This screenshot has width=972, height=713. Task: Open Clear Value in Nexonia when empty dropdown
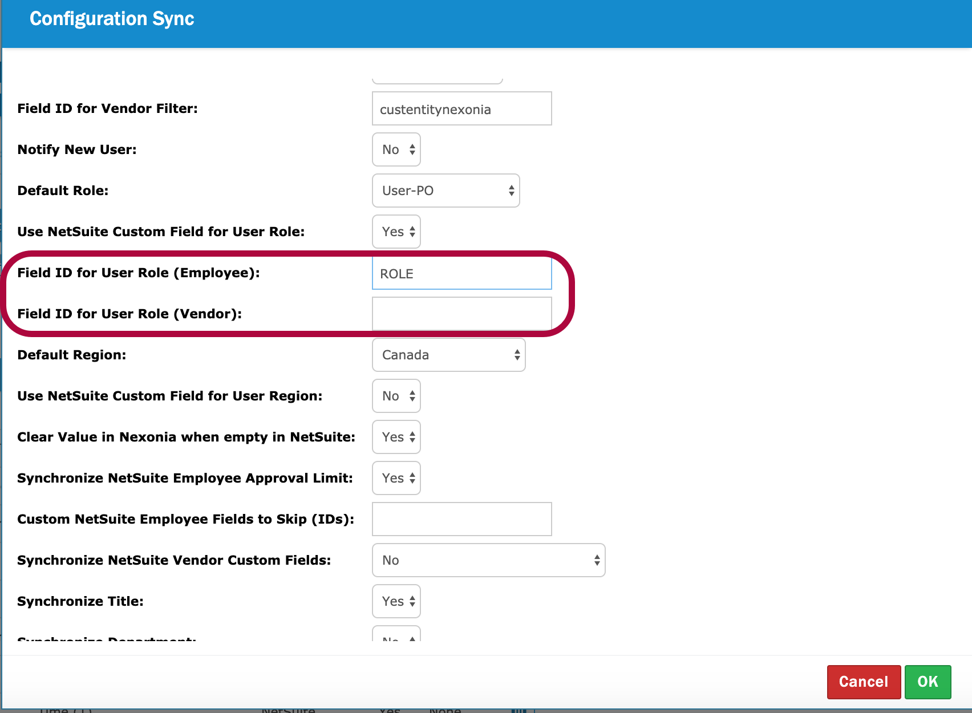click(x=396, y=437)
